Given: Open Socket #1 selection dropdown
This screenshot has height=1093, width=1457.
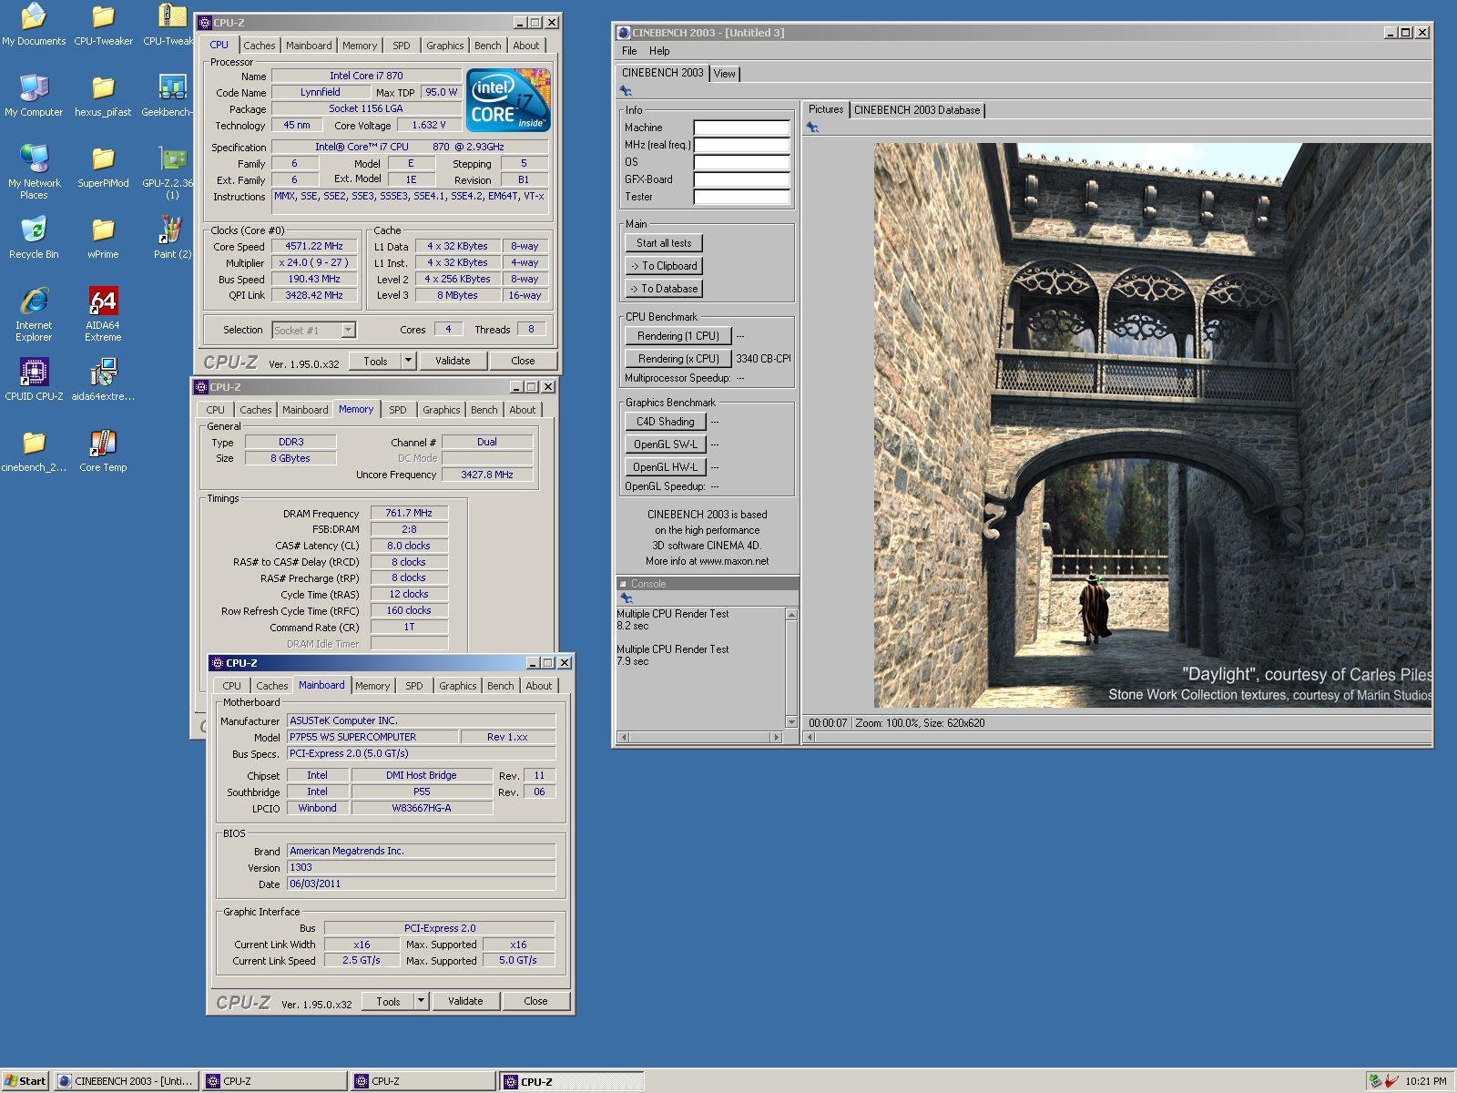Looking at the screenshot, I should pyautogui.click(x=348, y=331).
